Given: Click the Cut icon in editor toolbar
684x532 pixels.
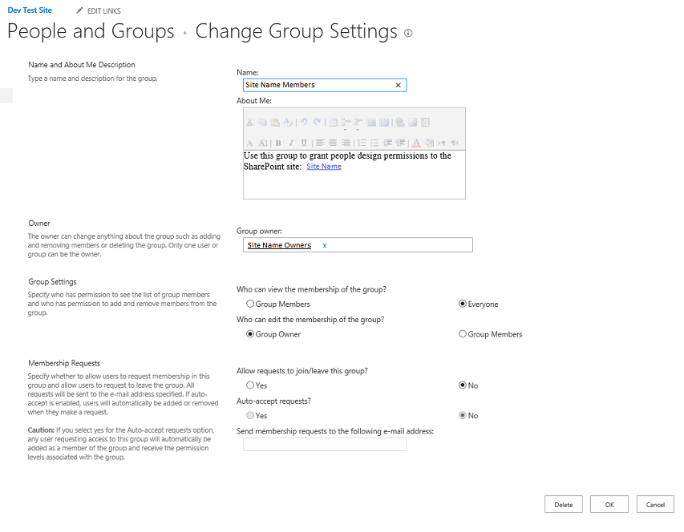Looking at the screenshot, I should [250, 123].
